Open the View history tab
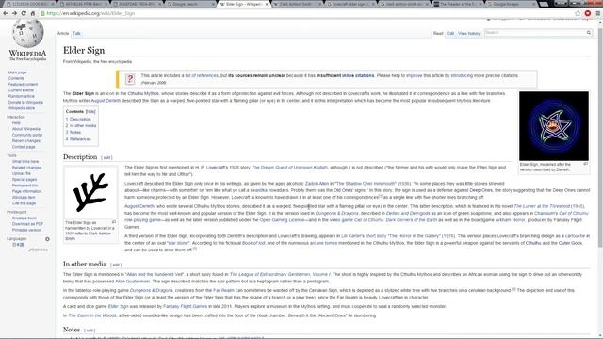The height and width of the screenshot is (339, 603). pos(469,34)
